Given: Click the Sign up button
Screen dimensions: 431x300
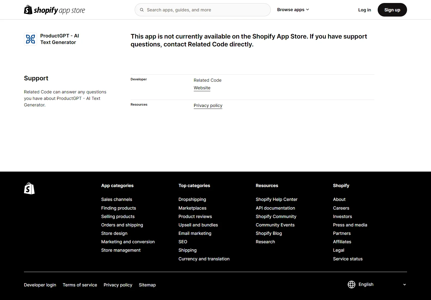Looking at the screenshot, I should [392, 10].
